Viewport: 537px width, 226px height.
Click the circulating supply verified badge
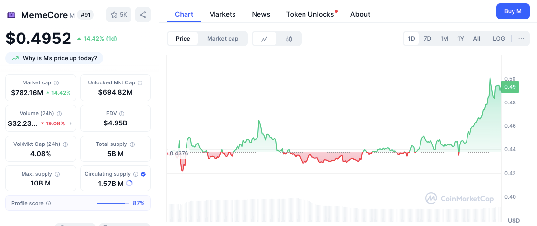(x=143, y=174)
